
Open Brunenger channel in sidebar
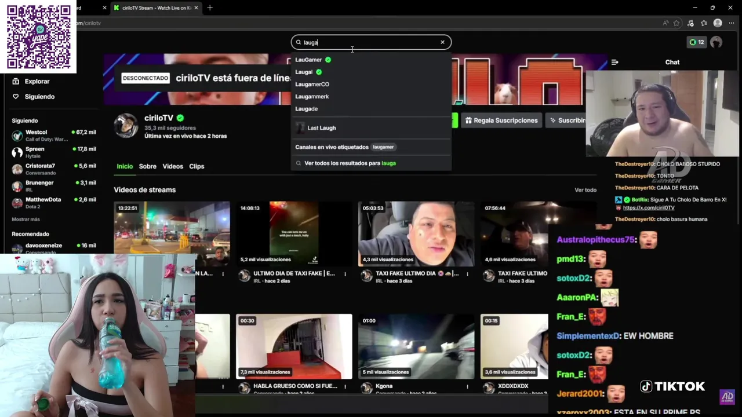53,186
